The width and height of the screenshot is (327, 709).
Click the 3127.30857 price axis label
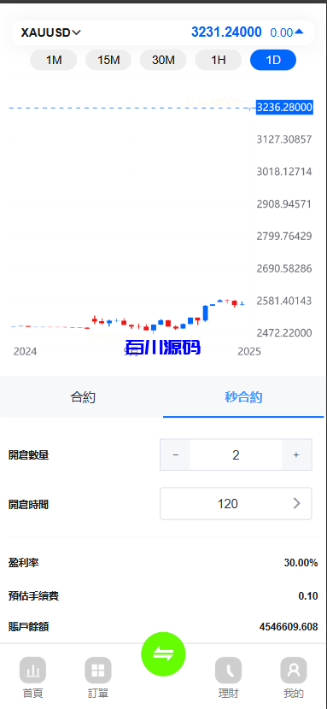[x=284, y=139]
